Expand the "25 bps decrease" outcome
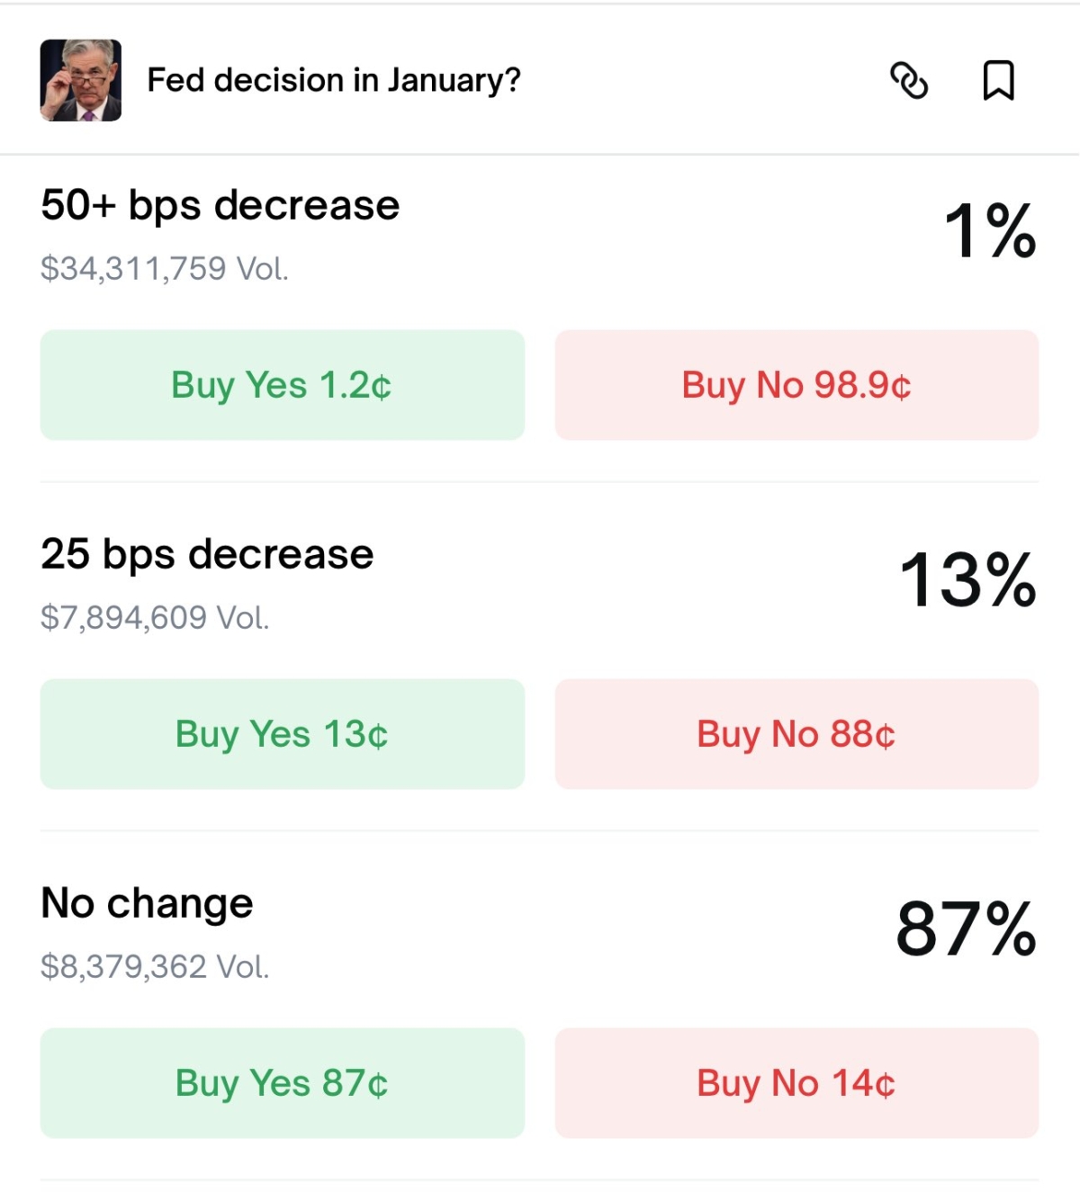This screenshot has width=1080, height=1192. pyautogui.click(x=207, y=554)
